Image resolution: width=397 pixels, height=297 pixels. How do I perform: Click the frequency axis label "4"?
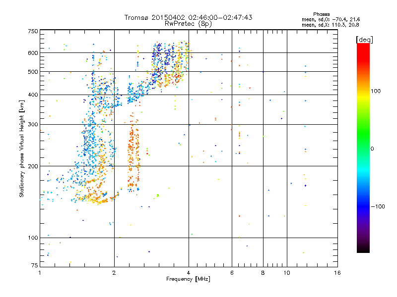pos(189,273)
